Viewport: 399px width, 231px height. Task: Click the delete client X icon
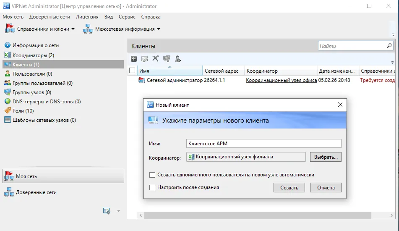(156, 59)
